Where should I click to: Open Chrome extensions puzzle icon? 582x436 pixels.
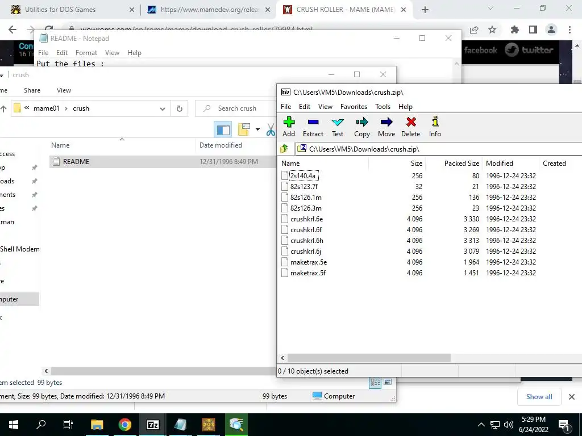tap(514, 30)
